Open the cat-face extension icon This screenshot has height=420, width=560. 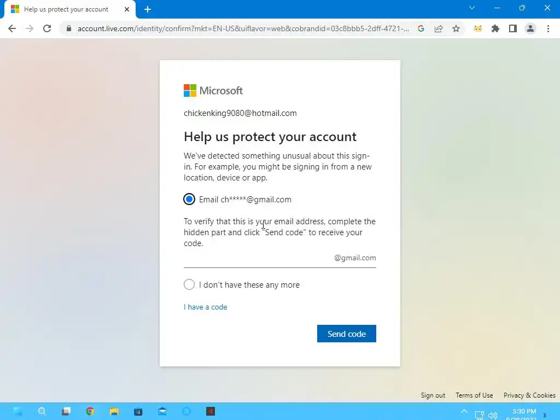coord(478,28)
